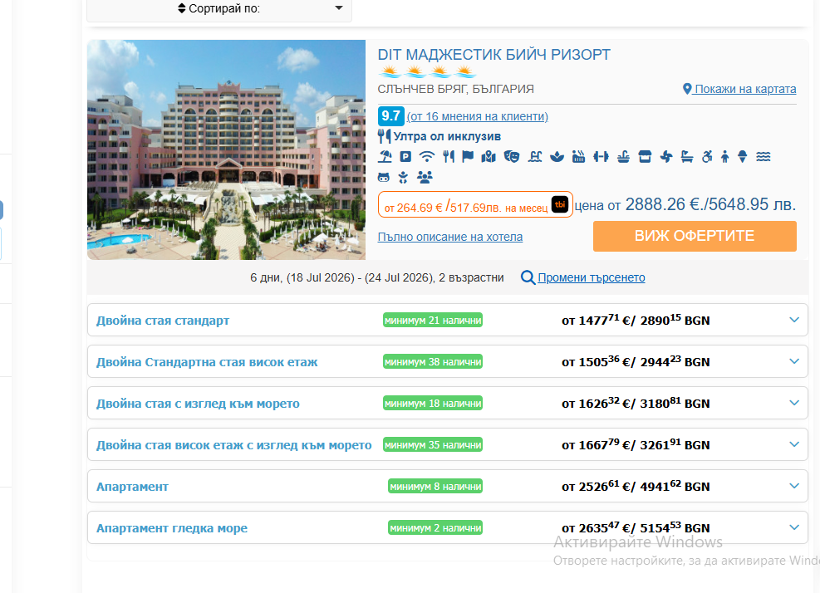Click 'Промени търсенето' search link
Image resolution: width=820 pixels, height=593 pixels.
tap(591, 277)
